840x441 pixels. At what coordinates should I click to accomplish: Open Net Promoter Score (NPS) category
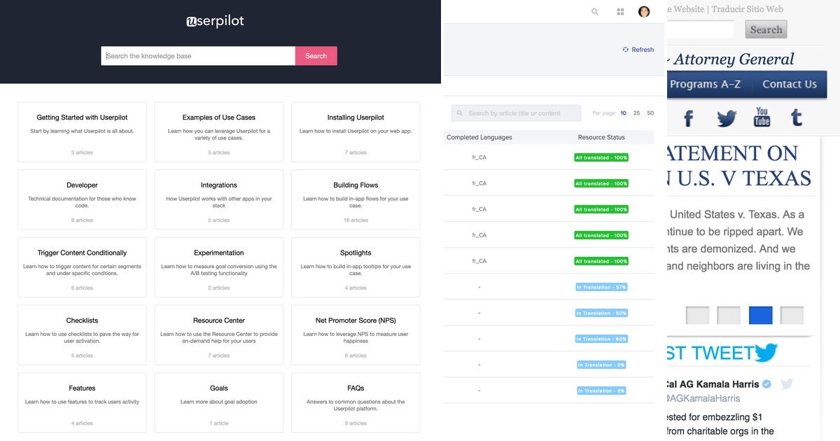pos(356,335)
